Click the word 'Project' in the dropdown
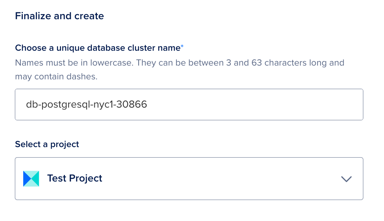This screenshot has width=384, height=221. [x=86, y=179]
